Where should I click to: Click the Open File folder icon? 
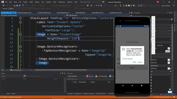14,5
